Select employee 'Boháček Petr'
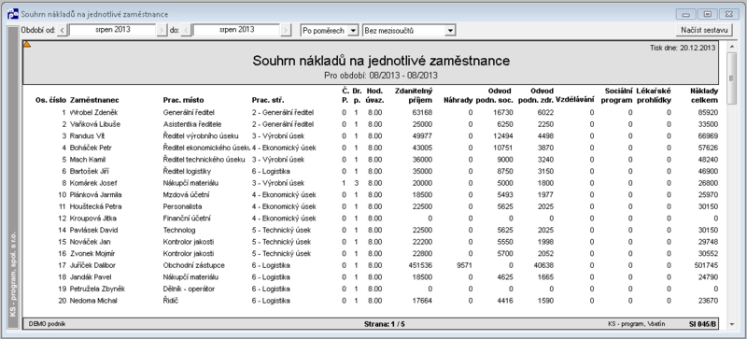747x339 pixels. pos(91,148)
